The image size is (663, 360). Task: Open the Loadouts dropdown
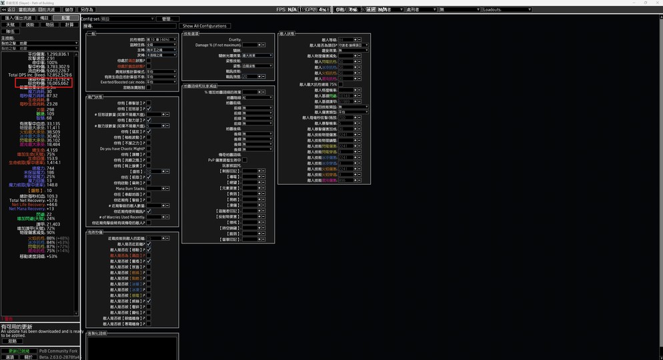[x=507, y=10]
